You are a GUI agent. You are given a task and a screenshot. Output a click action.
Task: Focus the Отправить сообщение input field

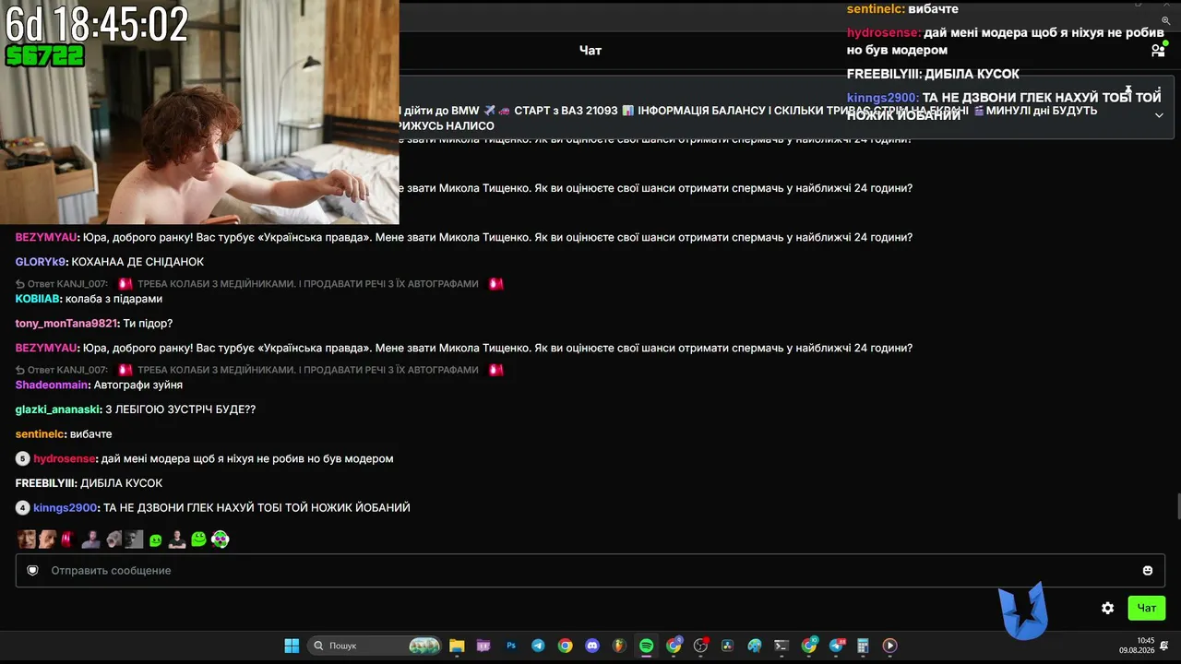tap(590, 571)
